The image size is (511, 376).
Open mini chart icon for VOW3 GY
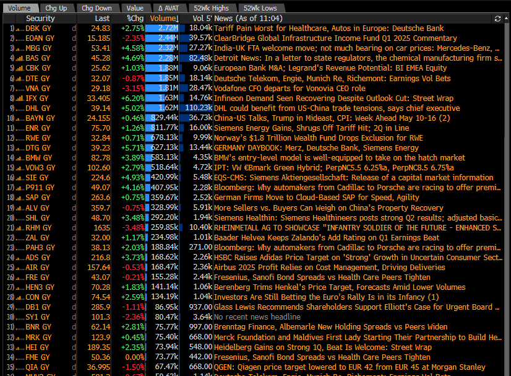coord(20,168)
